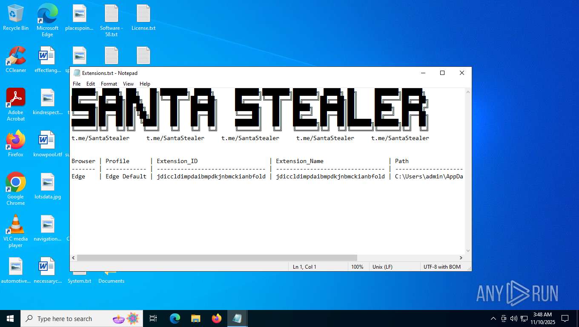Select the effectlang Word document icon

[x=47, y=60]
